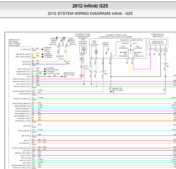Viewport: 176px width, 169px height.
Task: Click 'CLUTCH INTERLOCK SW' label
Action: [21, 148]
